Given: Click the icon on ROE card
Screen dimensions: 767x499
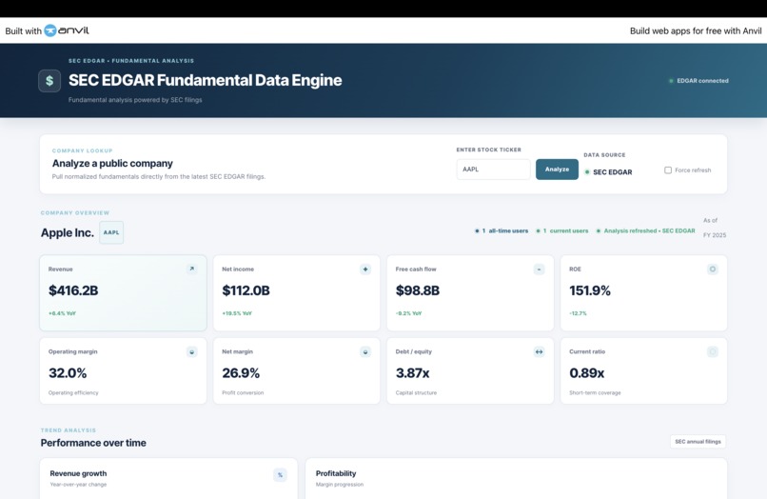Looking at the screenshot, I should (x=713, y=269).
